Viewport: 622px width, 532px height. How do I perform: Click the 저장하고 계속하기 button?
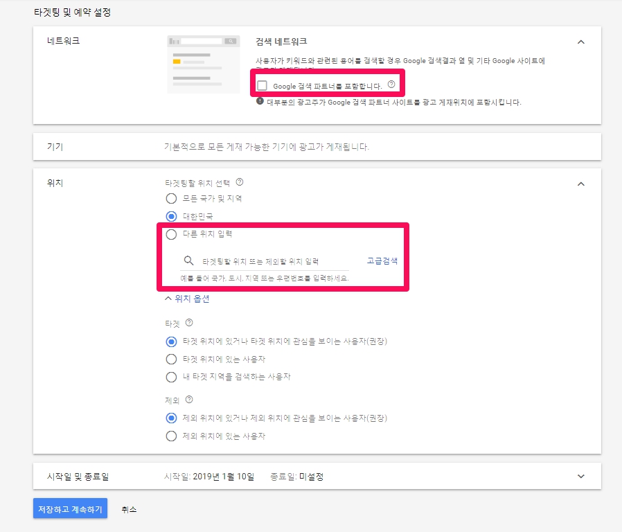[70, 509]
